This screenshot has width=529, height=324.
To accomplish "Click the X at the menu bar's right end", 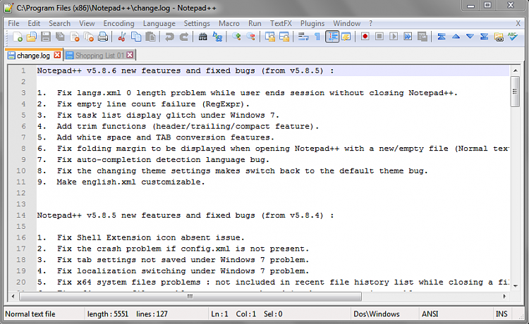I will point(518,23).
